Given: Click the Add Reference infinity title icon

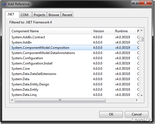Looking at the screenshot, I should [x=4, y=4].
